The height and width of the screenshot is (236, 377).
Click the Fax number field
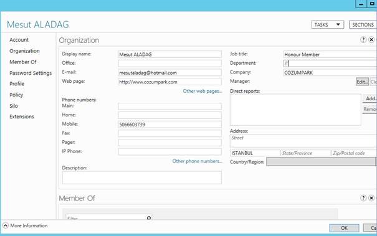point(169,133)
